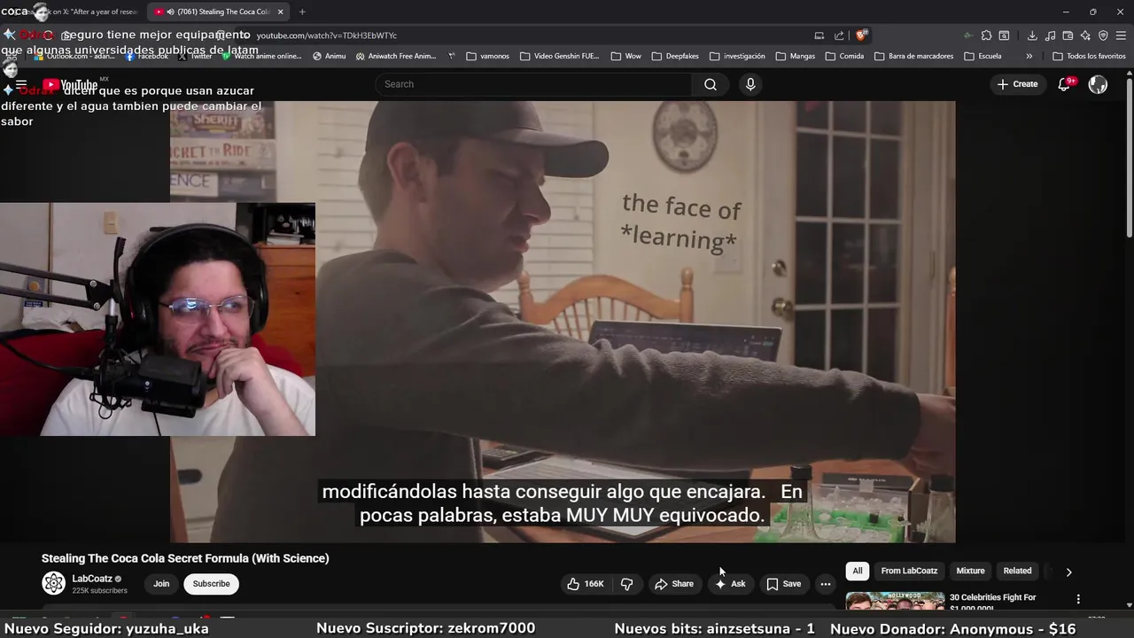The image size is (1134, 638).
Task: Open Mangas bookmark folder
Action: pos(796,56)
